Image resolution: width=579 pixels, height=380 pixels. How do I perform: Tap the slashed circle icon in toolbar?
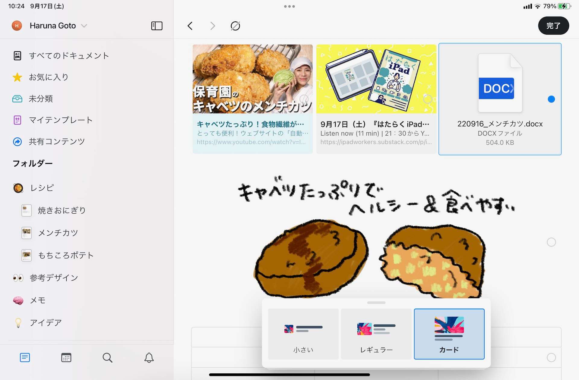coord(235,26)
